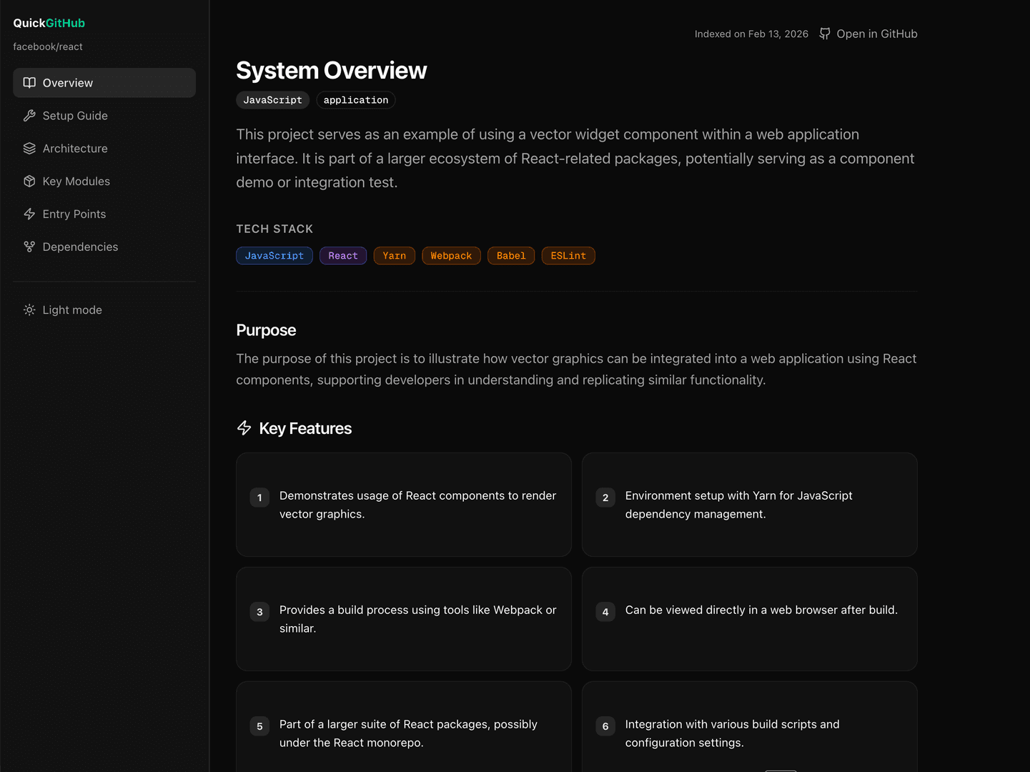1030x772 pixels.
Task: Click the facebook/react repository label
Action: (x=48, y=46)
